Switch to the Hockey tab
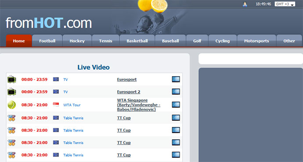 tap(77, 41)
